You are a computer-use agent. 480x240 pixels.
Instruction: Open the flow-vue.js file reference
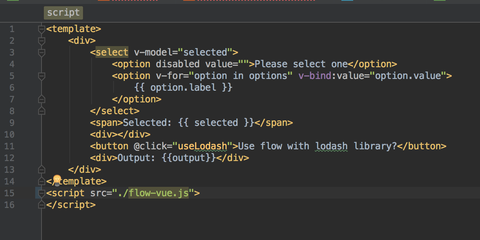pyautogui.click(x=159, y=193)
